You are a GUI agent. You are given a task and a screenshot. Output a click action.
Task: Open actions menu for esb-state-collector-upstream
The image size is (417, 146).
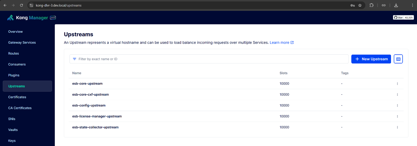(397, 127)
